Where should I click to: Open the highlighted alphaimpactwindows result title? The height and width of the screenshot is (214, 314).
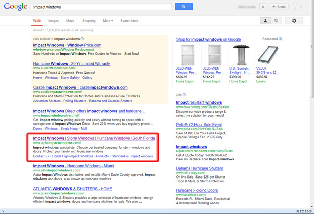[x=94, y=138]
